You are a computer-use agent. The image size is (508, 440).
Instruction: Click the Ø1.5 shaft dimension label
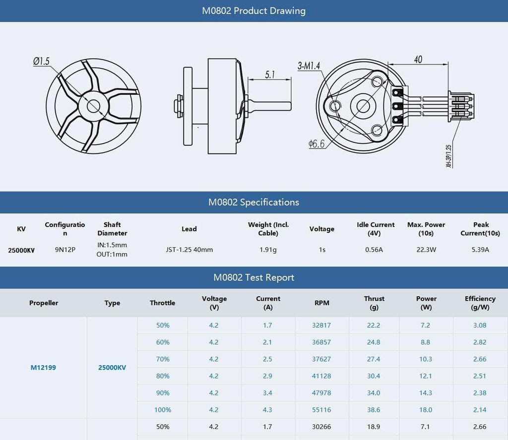coord(42,61)
